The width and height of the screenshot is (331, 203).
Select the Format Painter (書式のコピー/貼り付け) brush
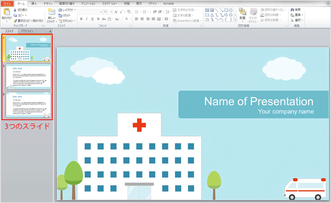coord(15,21)
